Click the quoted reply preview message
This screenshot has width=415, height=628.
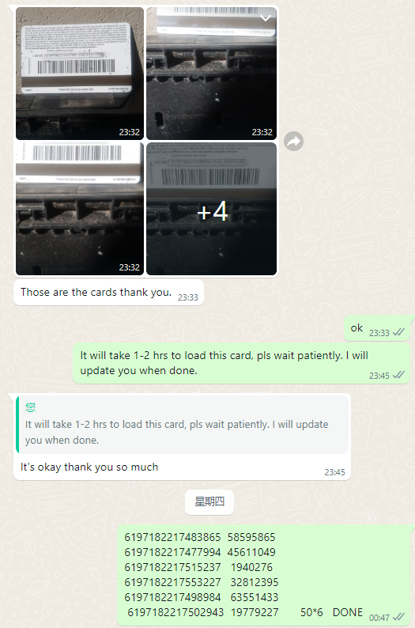click(x=183, y=425)
